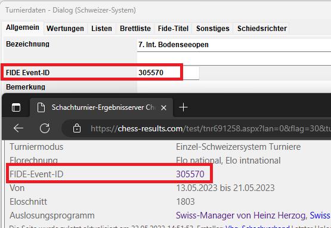Click the Elo national, Elo intnational text
This screenshot has width=331, height=228.
(x=228, y=161)
